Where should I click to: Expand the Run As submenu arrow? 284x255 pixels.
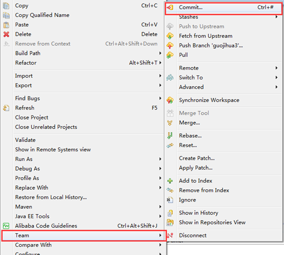(160, 159)
